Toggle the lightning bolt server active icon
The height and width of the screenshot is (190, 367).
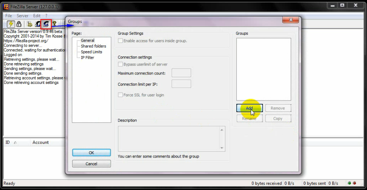[x=11, y=24]
